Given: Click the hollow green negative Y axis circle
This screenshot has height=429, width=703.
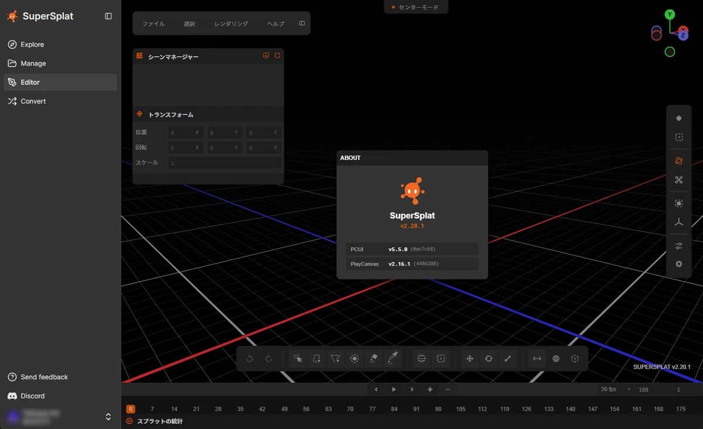Looking at the screenshot, I should pyautogui.click(x=670, y=52).
